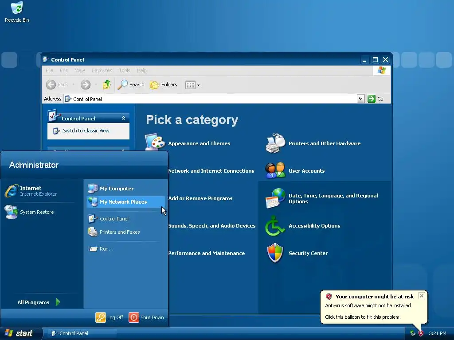The width and height of the screenshot is (454, 340).
Task: Click the Appearance and Themes text link
Action: pos(199,143)
